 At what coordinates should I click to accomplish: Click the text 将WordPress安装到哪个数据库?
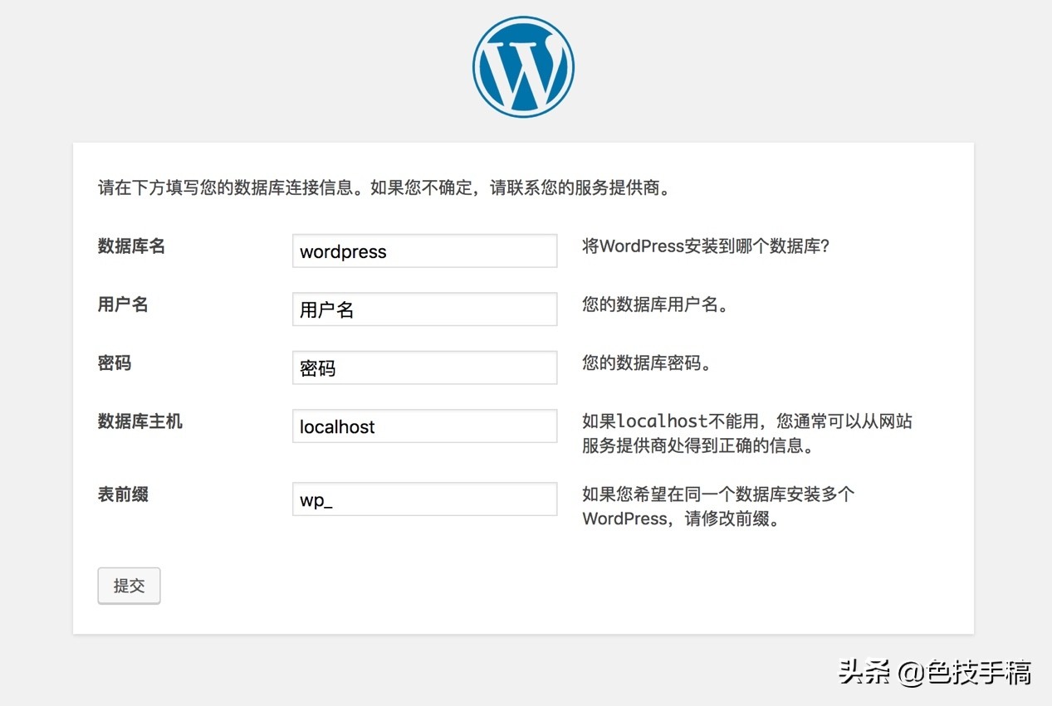[x=706, y=246]
